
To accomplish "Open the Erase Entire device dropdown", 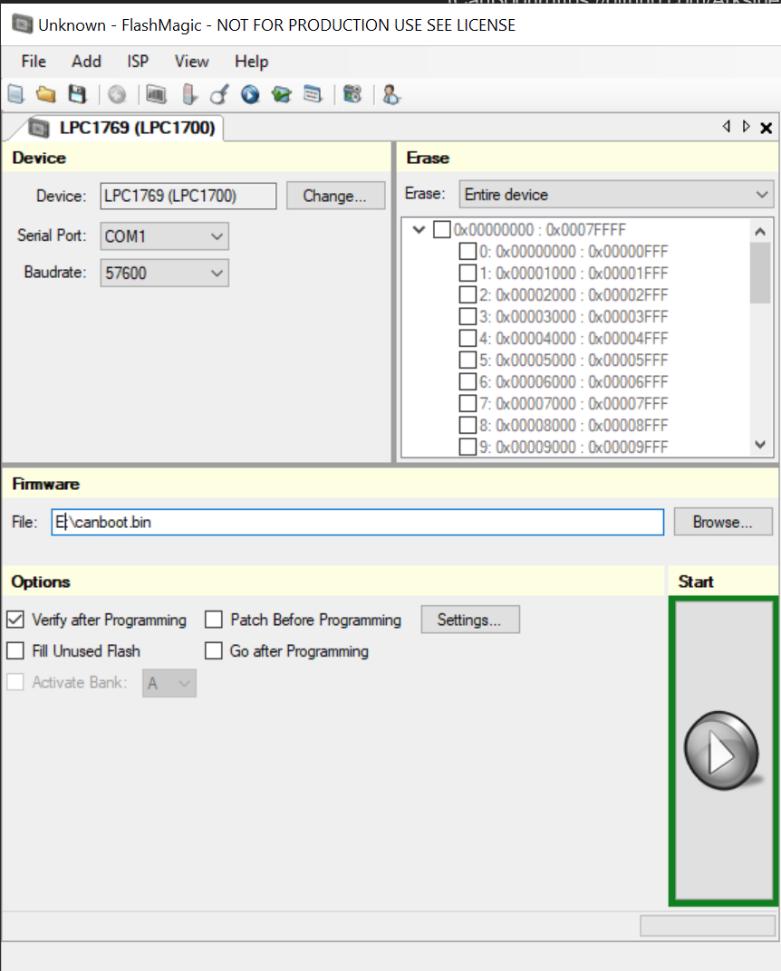I will click(x=615, y=194).
